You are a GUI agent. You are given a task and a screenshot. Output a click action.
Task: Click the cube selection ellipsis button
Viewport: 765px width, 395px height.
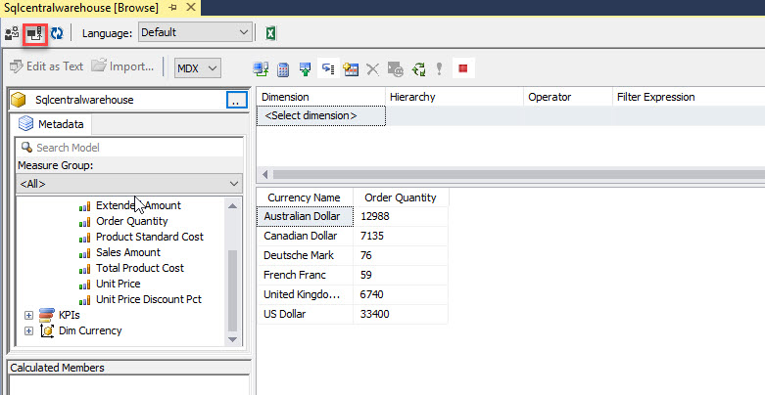[237, 100]
